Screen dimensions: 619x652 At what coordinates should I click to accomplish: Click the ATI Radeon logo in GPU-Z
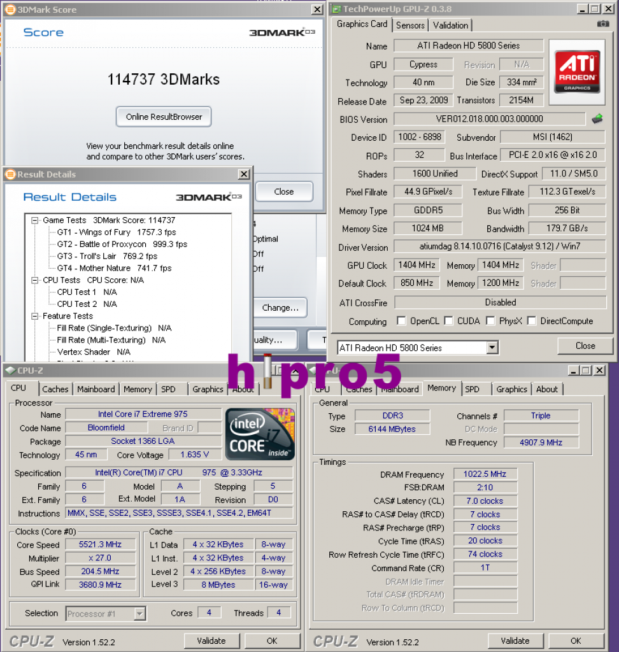click(577, 71)
